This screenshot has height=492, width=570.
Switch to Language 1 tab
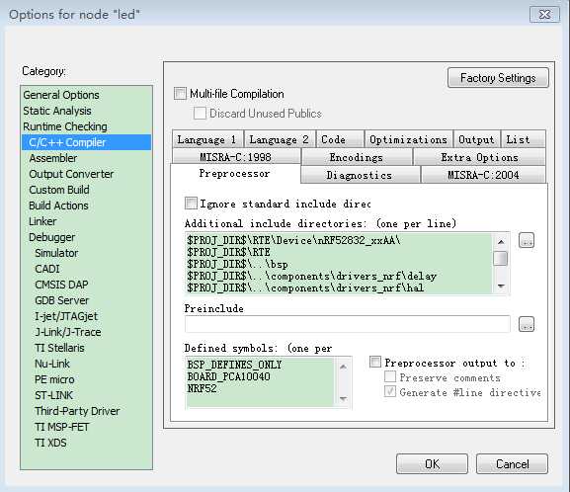207,139
